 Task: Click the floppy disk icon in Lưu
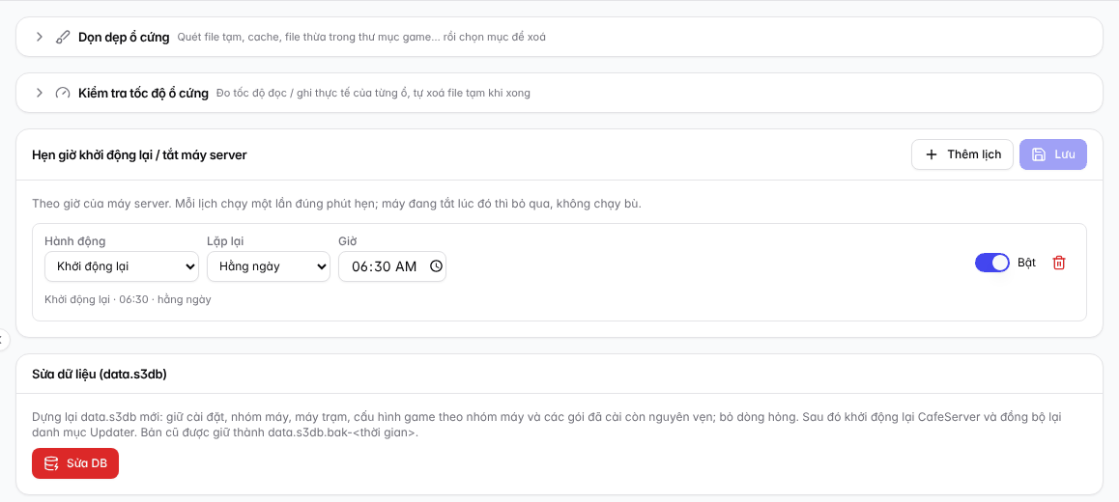[x=1039, y=154]
